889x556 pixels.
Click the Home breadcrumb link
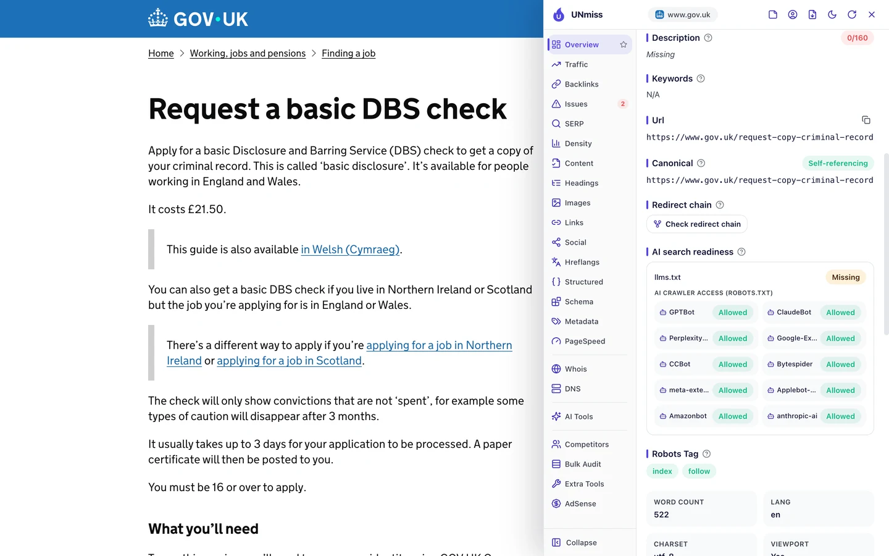coord(161,53)
